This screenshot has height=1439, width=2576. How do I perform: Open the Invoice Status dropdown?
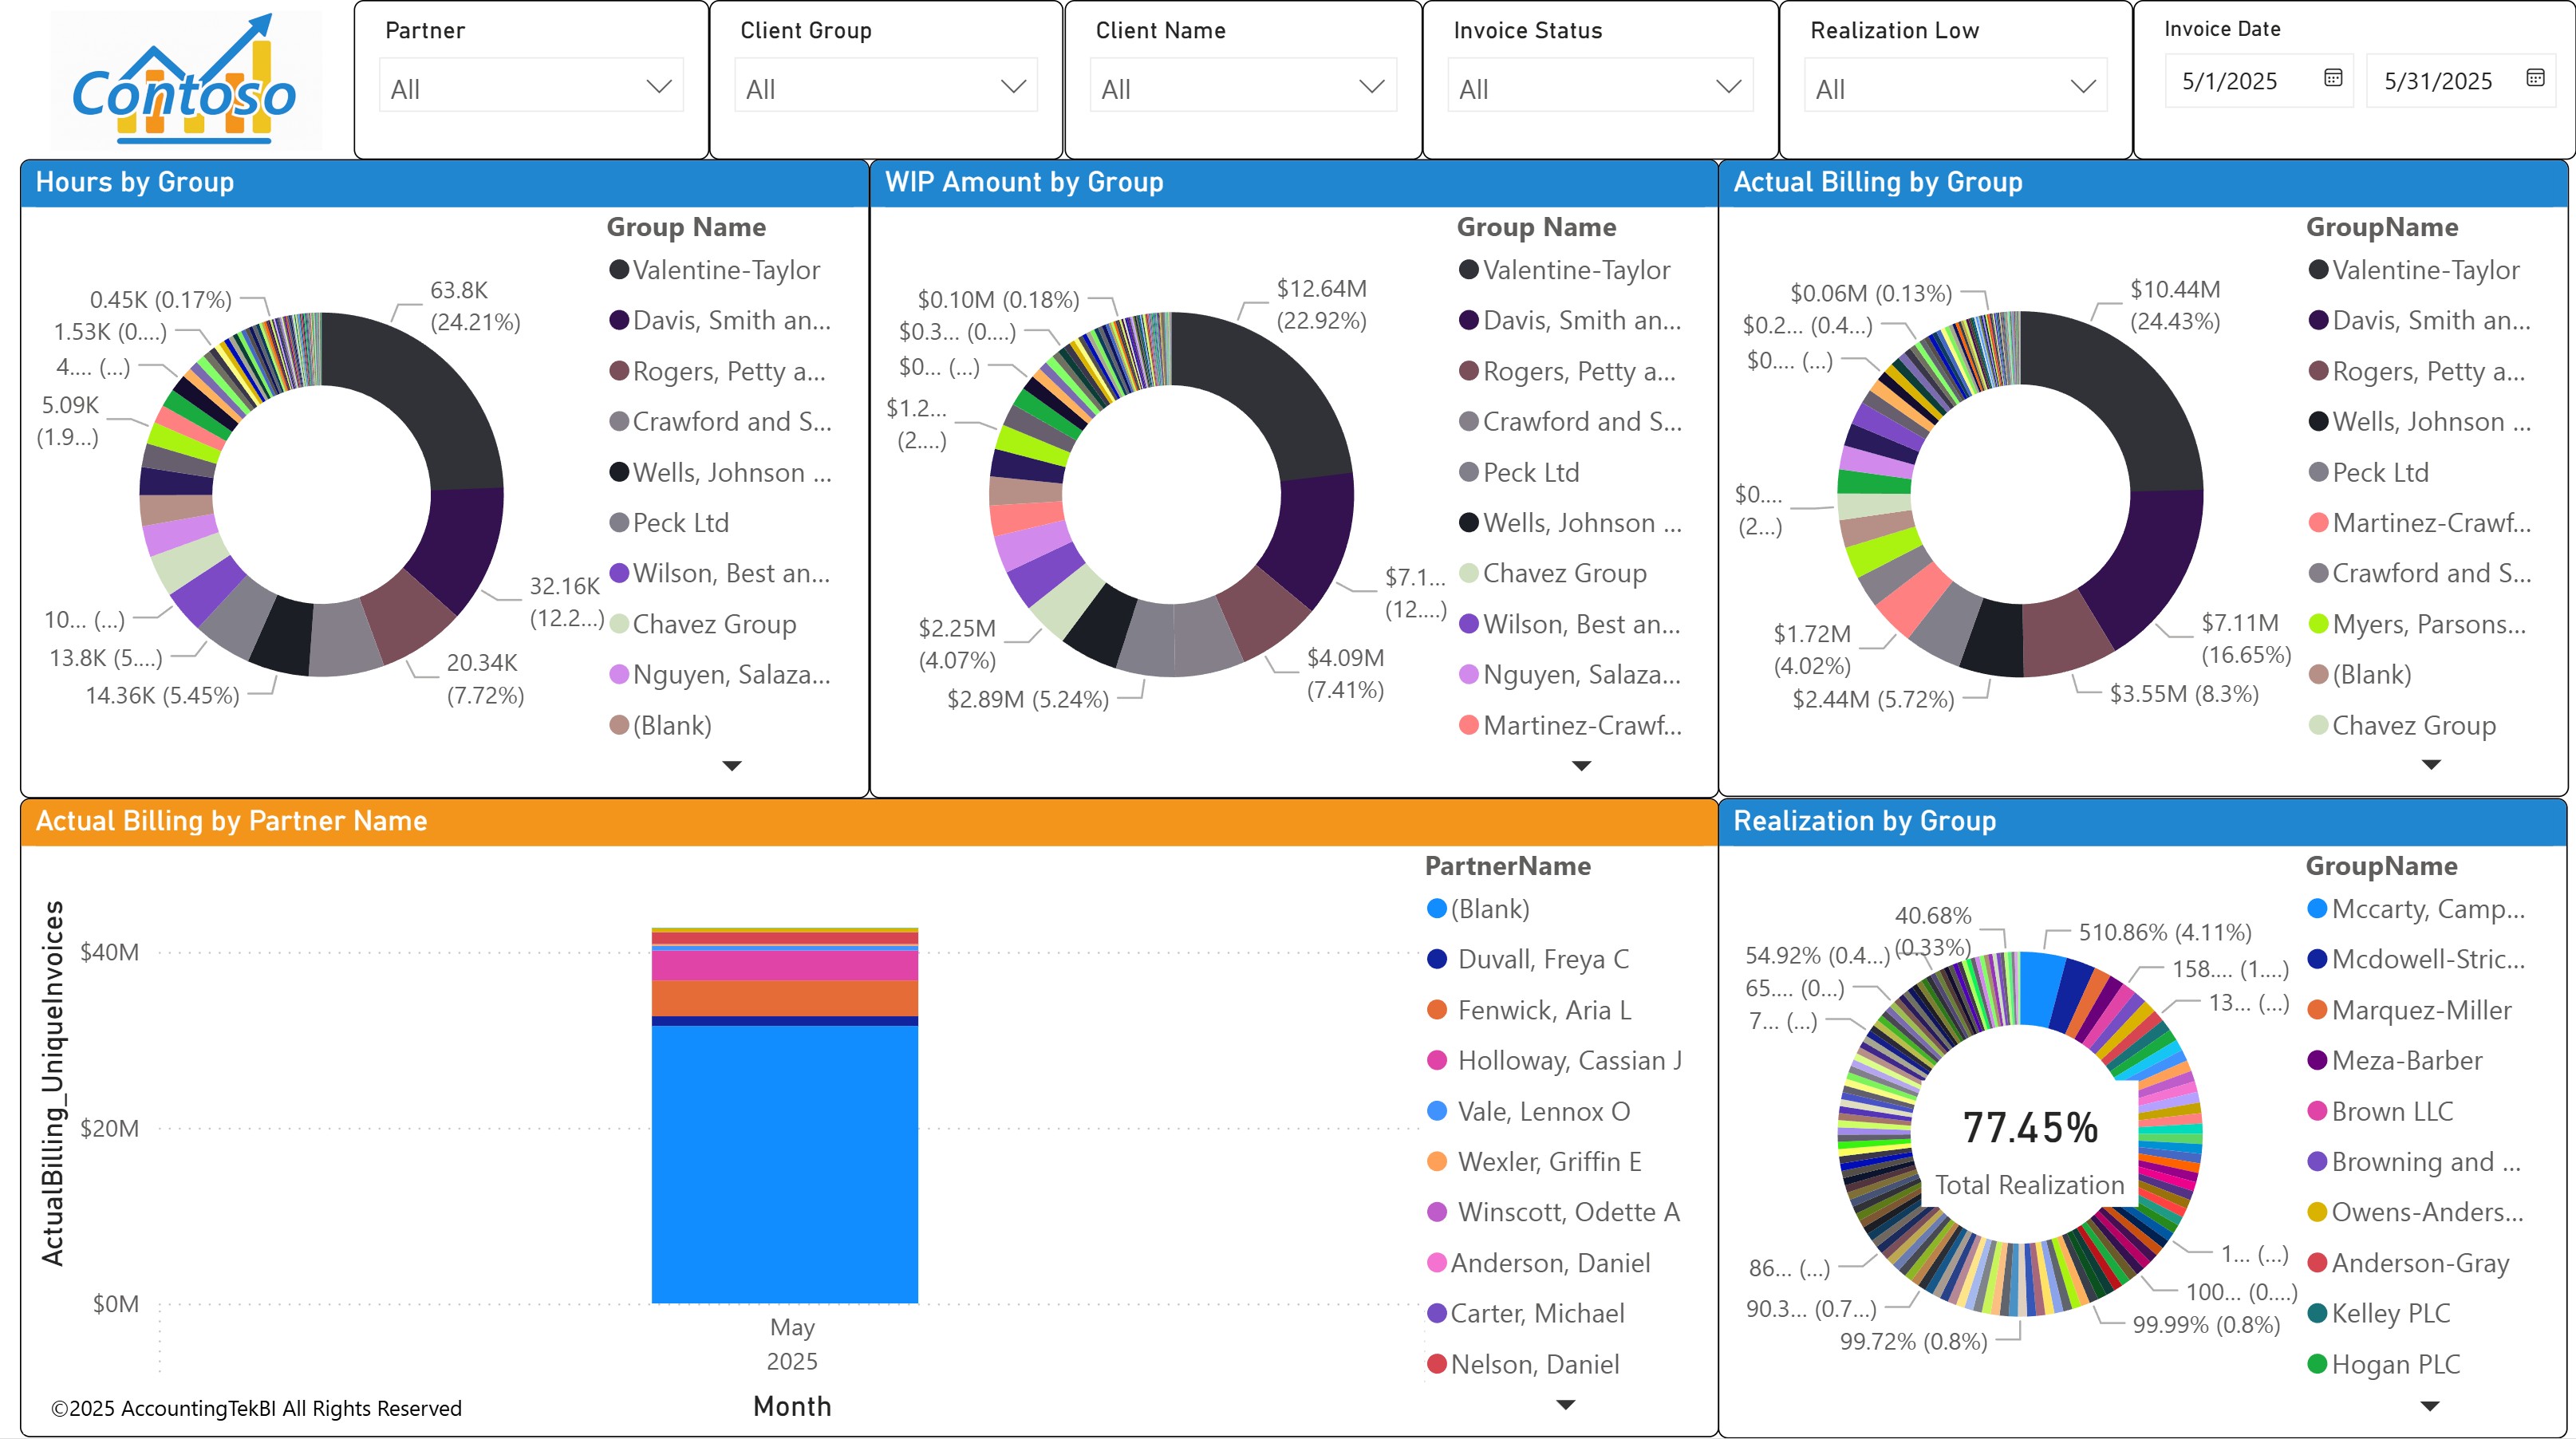[x=1728, y=87]
